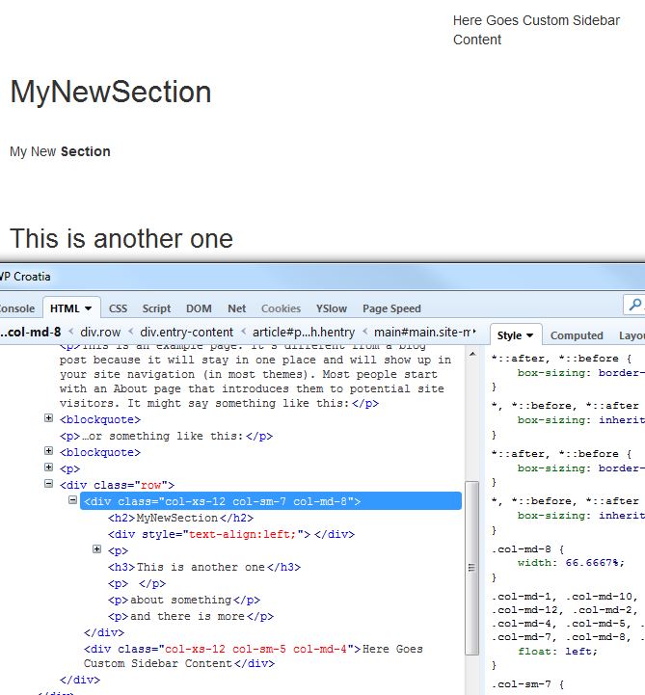This screenshot has height=695, width=645.
Task: Click the Here Goes Custom Sidebar Content text
Action: (536, 30)
